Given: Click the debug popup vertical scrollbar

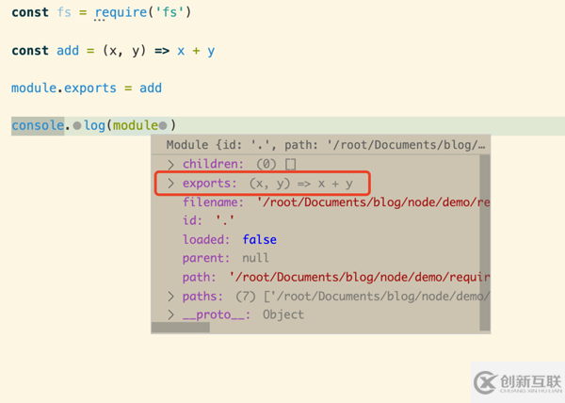Looking at the screenshot, I should click(485, 235).
